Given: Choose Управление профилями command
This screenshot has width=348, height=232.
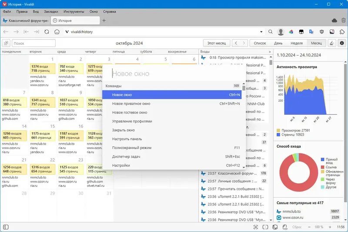Looking at the screenshot, I should (x=172, y=121).
